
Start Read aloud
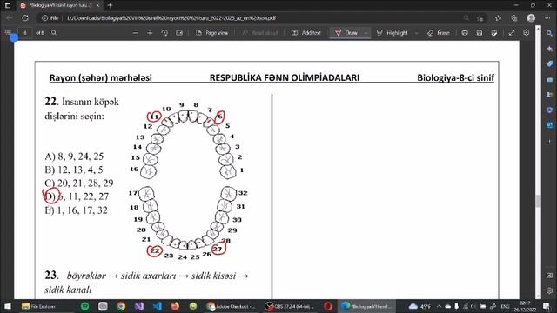259,33
